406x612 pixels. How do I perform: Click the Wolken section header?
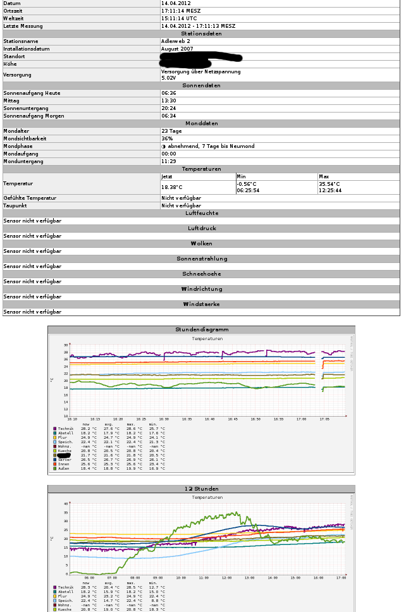click(x=202, y=243)
